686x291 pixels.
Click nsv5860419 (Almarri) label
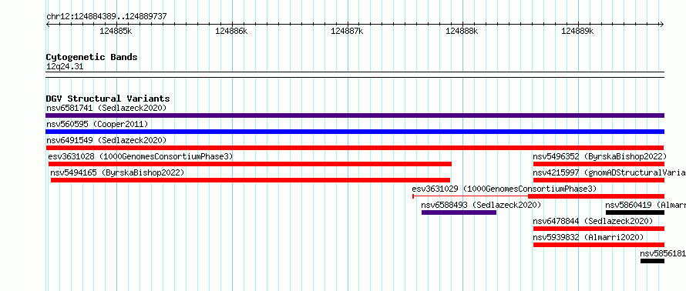(646, 205)
